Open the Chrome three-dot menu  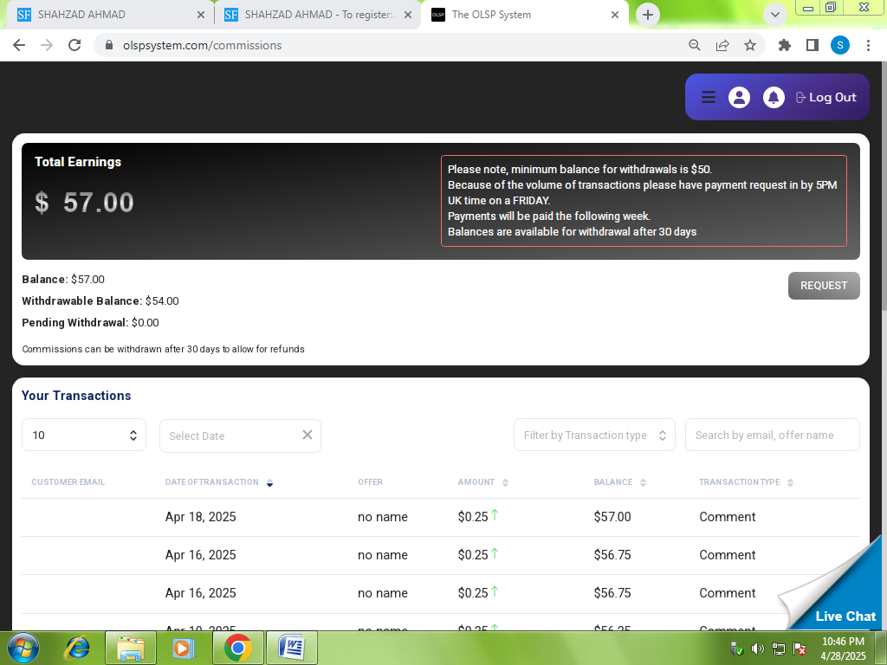point(868,45)
